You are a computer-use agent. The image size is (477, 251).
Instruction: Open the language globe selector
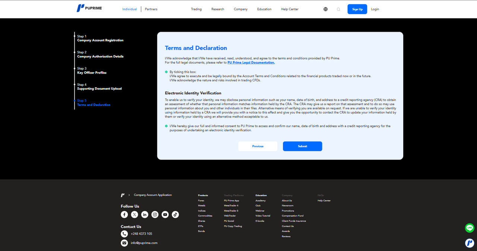325,9
